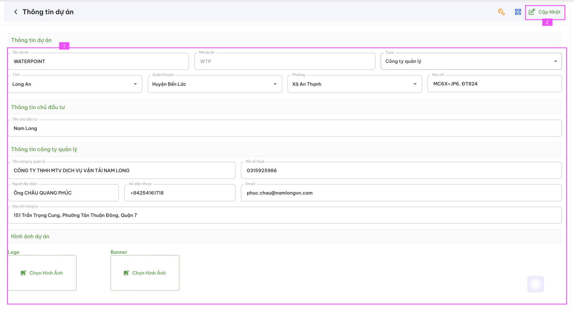Click the Tên công ty quản lý field
The width and height of the screenshot is (574, 309).
click(x=122, y=171)
